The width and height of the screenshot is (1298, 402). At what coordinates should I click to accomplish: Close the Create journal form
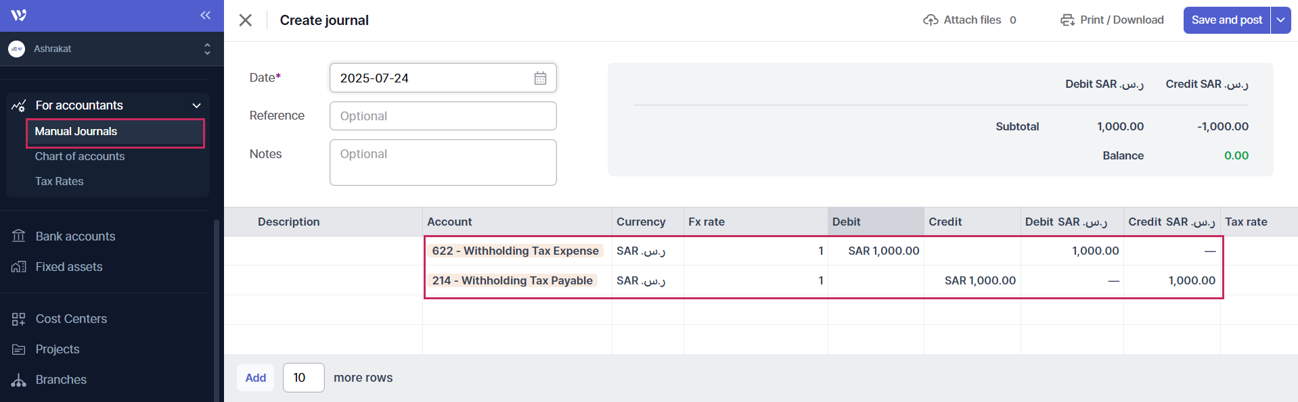pos(246,20)
